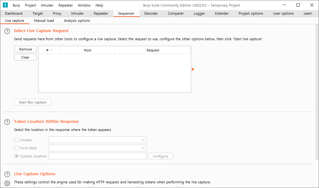
Task: Open help for Select Live Capture Request
Action: point(7,31)
